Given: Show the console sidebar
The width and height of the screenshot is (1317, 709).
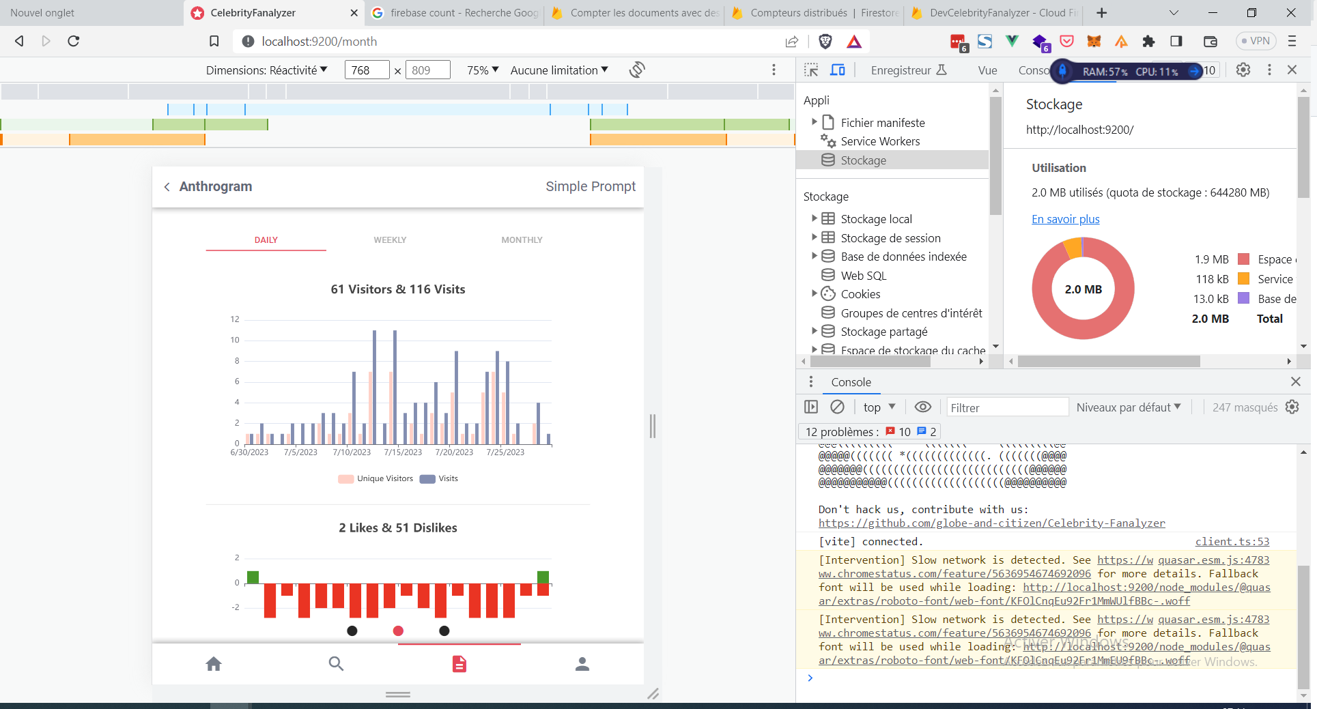Looking at the screenshot, I should [x=811, y=407].
